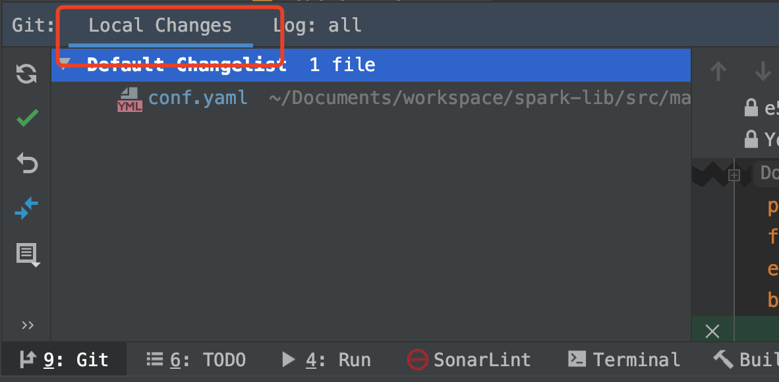Switch to the Log: all tab

coord(317,25)
